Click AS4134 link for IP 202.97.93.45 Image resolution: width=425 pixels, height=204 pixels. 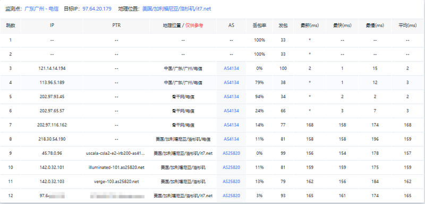231,96
